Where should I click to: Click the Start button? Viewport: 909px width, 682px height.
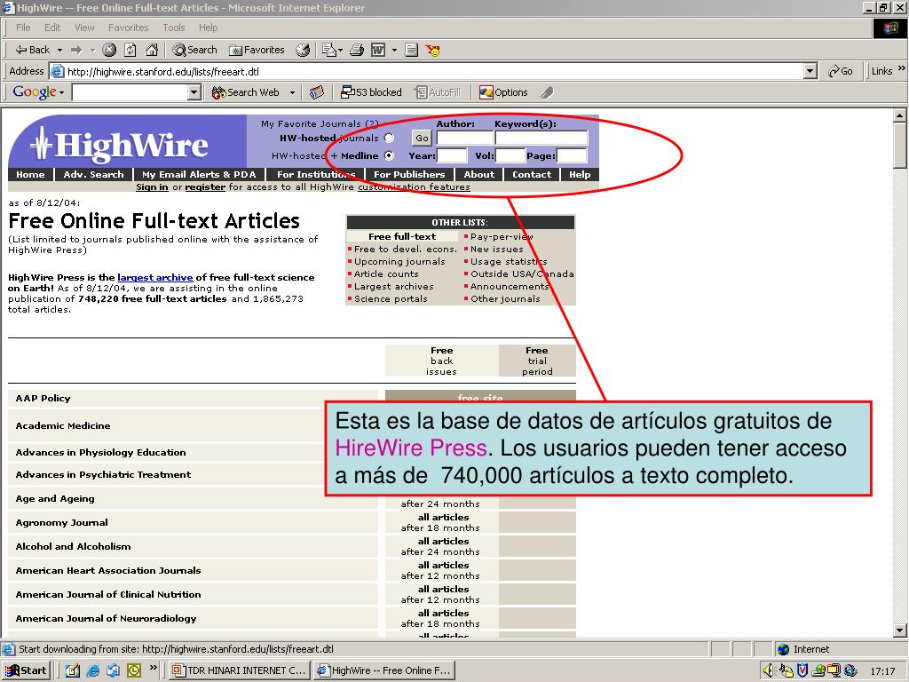tap(26, 670)
